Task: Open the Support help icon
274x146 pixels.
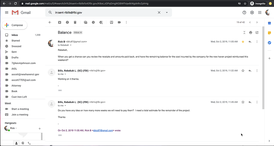Action: pyautogui.click(x=244, y=12)
